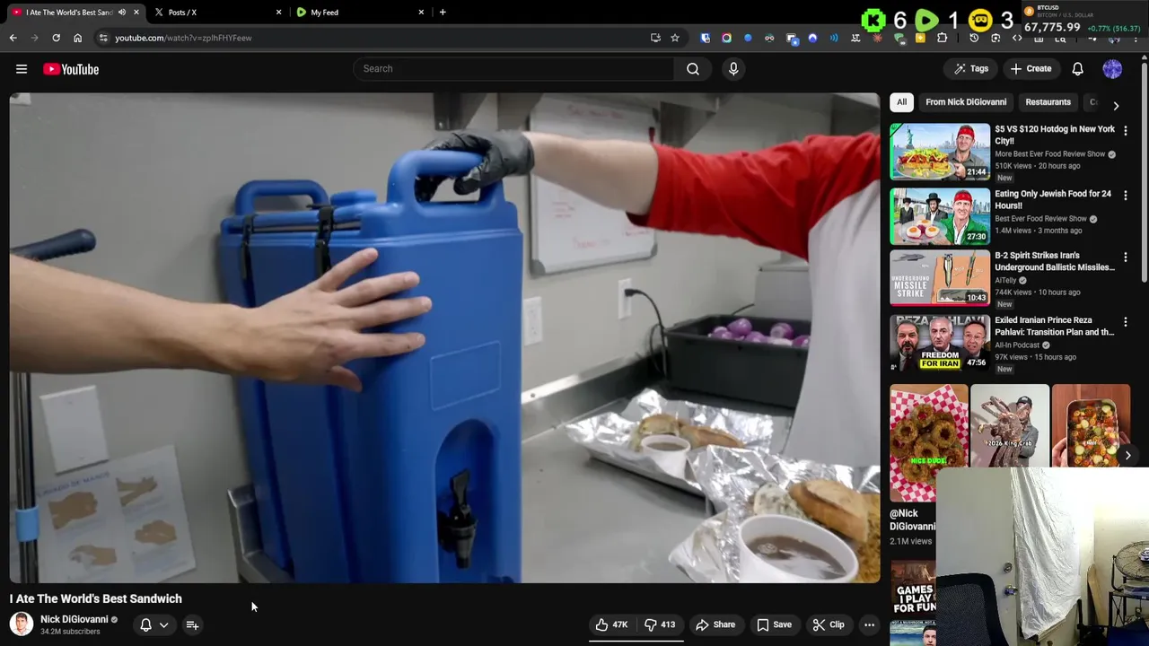
Task: Like the video (47K thumbs up)
Action: coord(611,624)
